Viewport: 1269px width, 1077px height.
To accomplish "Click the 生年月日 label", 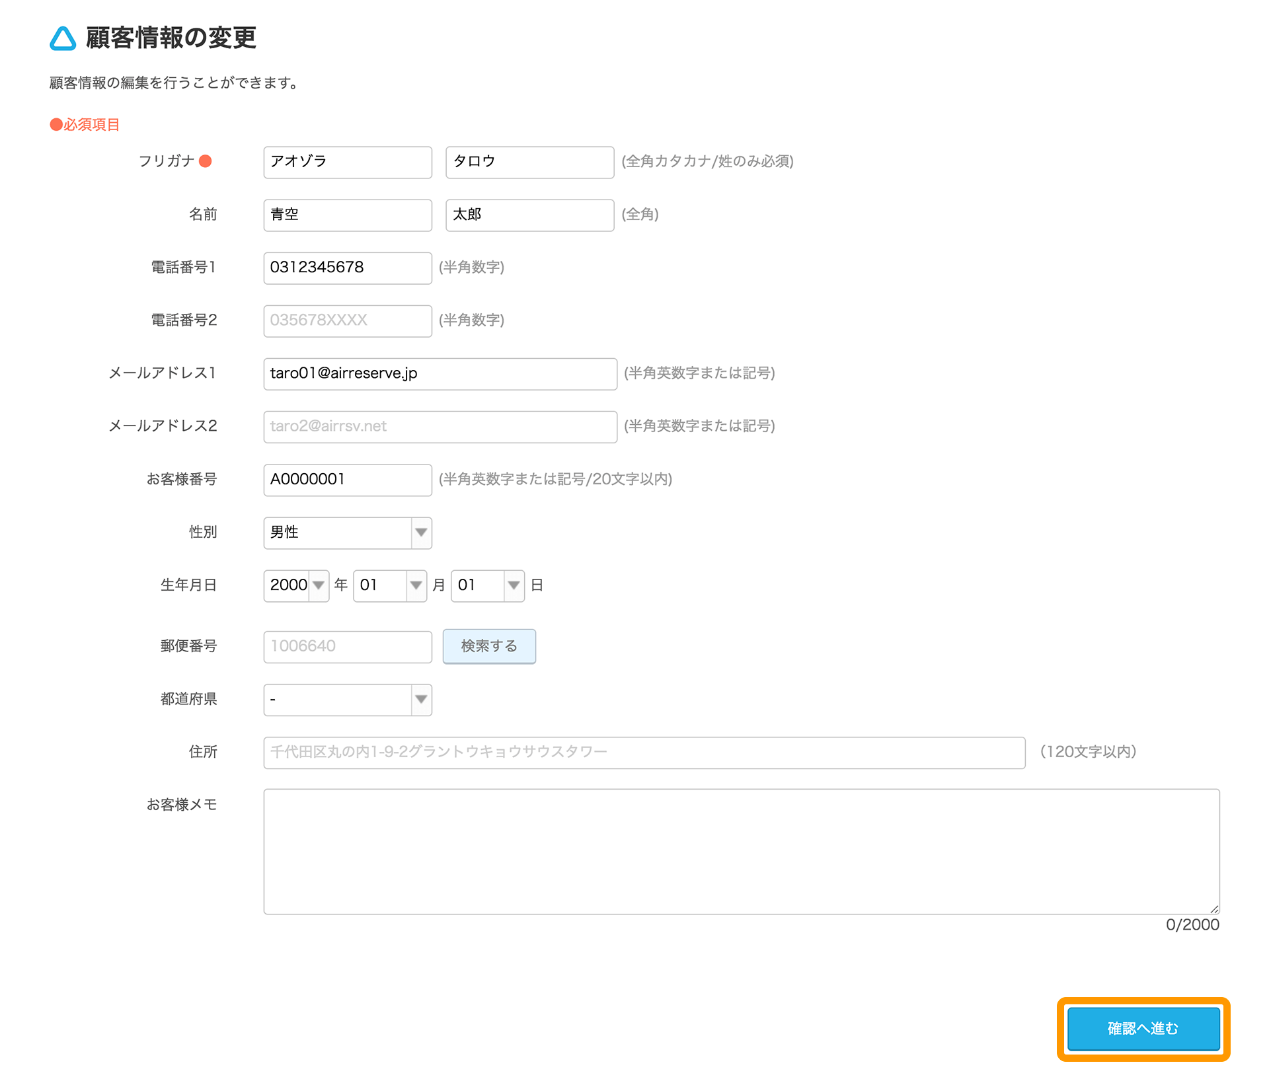I will [188, 585].
